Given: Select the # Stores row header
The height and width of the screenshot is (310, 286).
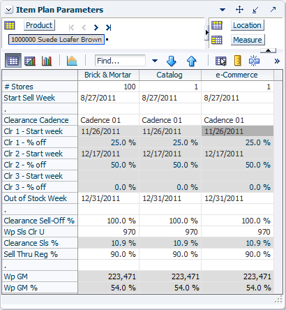Looking at the screenshot, I should click(x=40, y=87).
